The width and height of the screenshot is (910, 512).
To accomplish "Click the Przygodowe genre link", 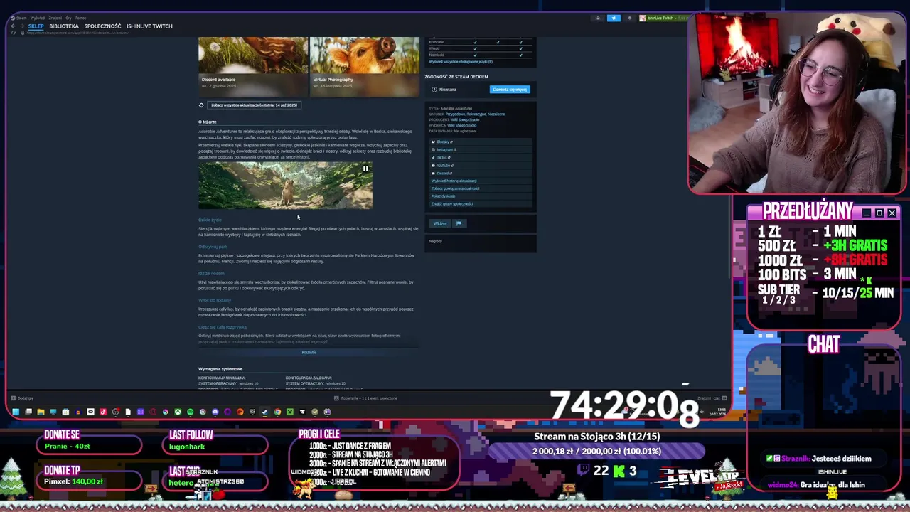I will (x=455, y=114).
